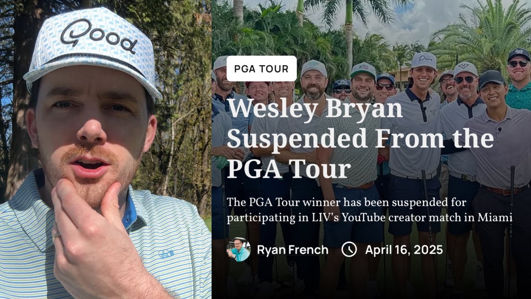Click the hand resting on the chin
Image resolution: width=531 pixels, height=299 pixels.
tap(95, 233)
